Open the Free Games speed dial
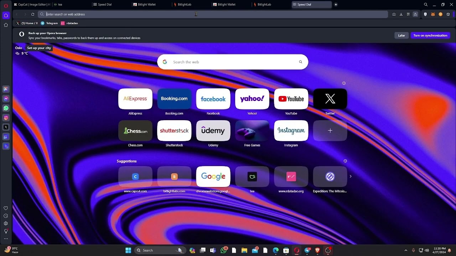The height and width of the screenshot is (256, 456). click(x=252, y=131)
